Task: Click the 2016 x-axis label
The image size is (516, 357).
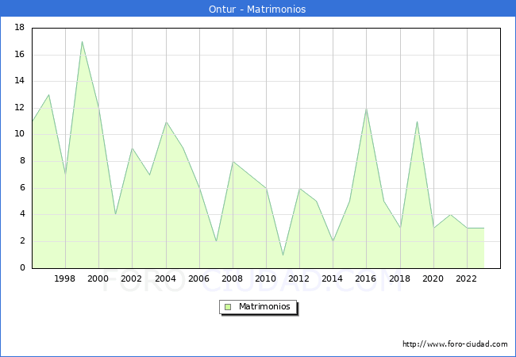Action: (x=366, y=278)
